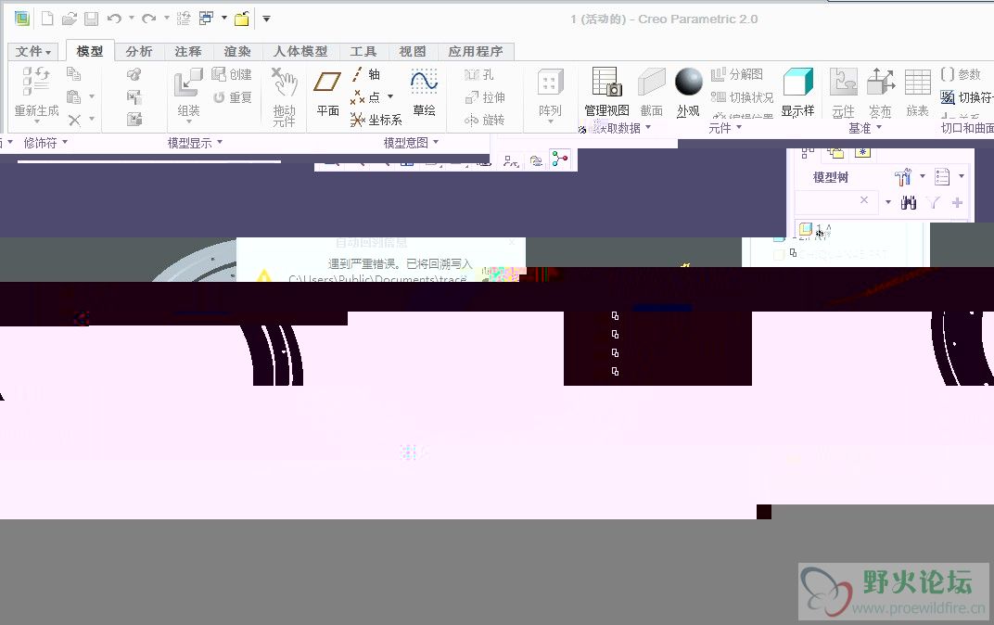Click the Copy icon in the ribbon

point(73,74)
